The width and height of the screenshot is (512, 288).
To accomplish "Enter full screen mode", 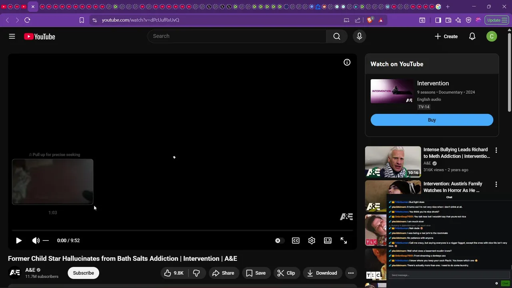I will click(x=344, y=240).
